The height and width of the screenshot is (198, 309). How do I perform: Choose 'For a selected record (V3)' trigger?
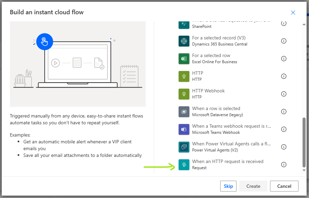point(219,38)
